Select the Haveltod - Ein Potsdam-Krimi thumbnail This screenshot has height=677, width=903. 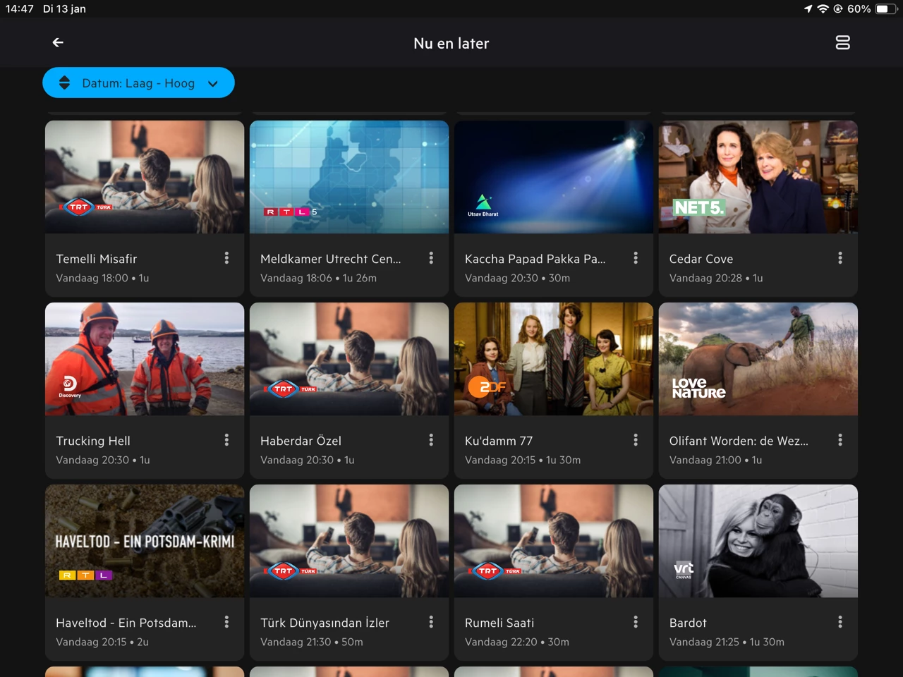[145, 541]
